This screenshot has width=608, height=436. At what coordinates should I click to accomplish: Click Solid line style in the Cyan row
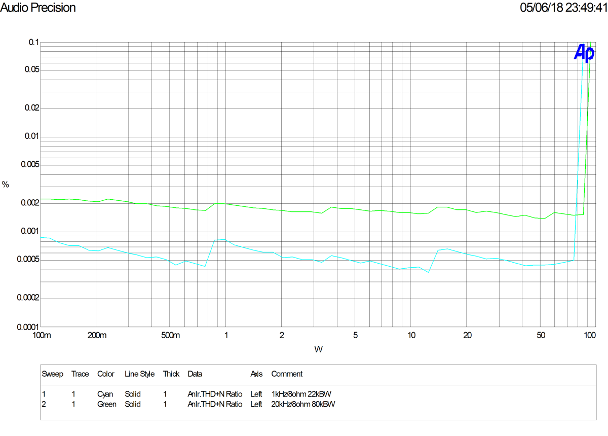(133, 394)
